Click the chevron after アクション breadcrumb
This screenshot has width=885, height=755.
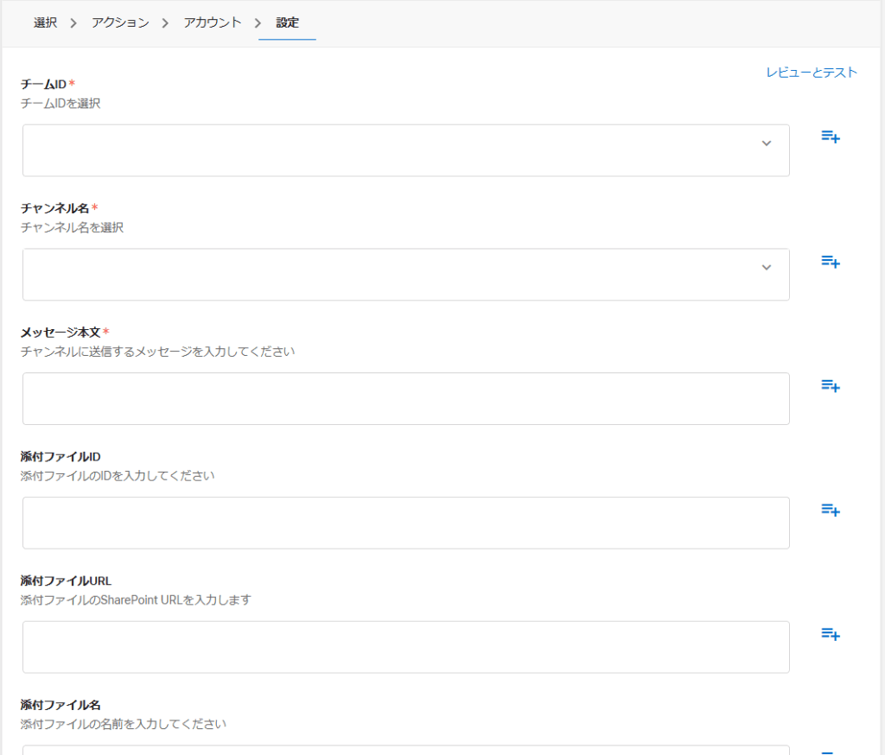(x=165, y=23)
